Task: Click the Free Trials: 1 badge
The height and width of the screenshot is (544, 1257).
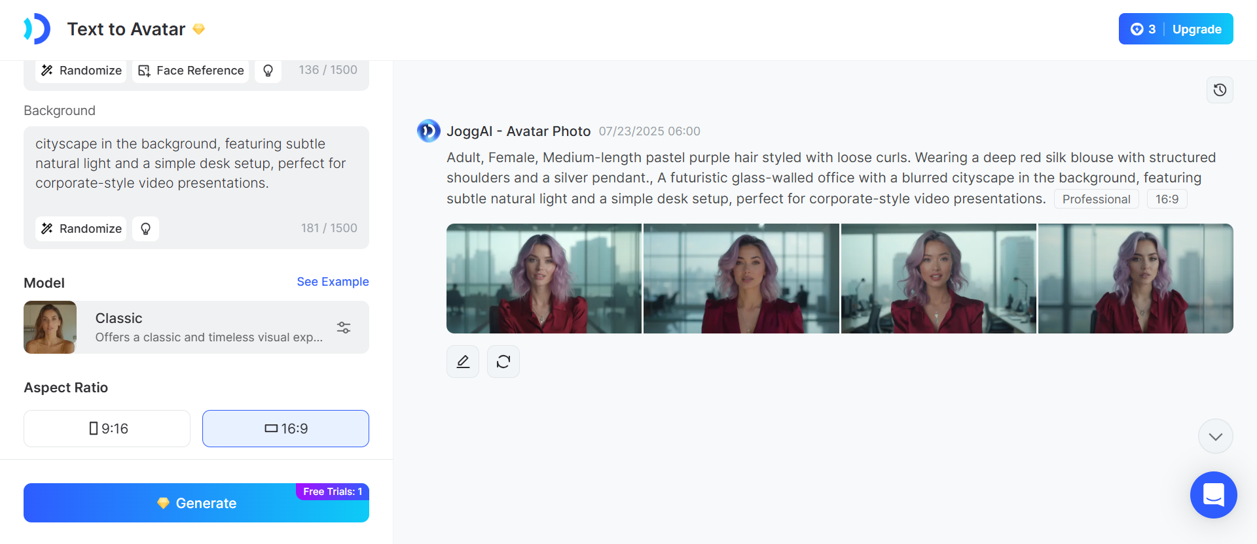Action: click(333, 492)
